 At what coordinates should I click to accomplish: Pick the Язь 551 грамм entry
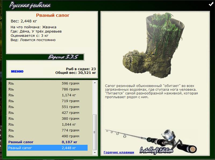tap(48, 107)
